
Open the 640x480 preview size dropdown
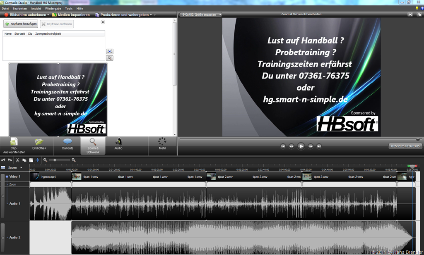pos(202,14)
